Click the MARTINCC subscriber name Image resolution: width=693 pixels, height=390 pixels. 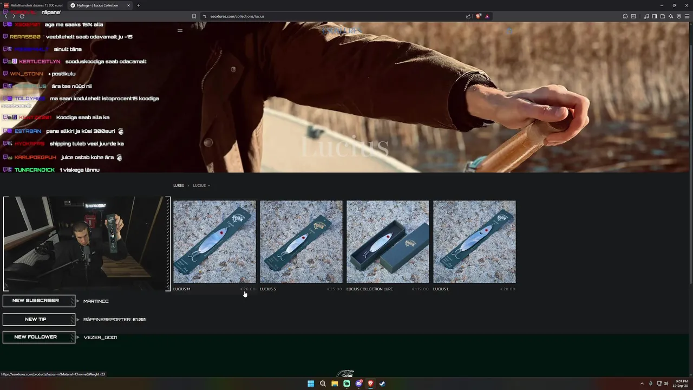coord(96,301)
